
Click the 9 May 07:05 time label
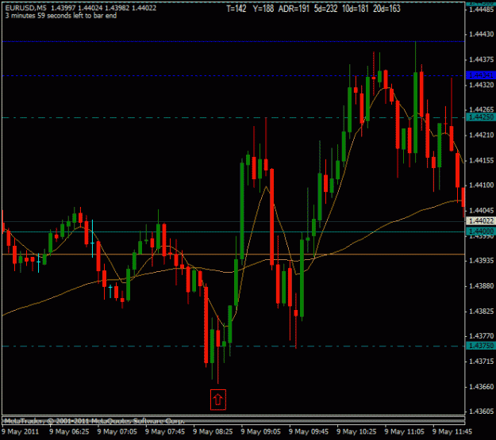[x=117, y=431]
